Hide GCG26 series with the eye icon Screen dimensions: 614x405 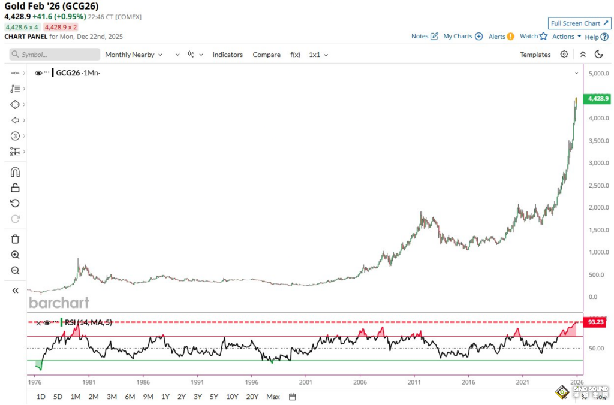click(x=38, y=73)
